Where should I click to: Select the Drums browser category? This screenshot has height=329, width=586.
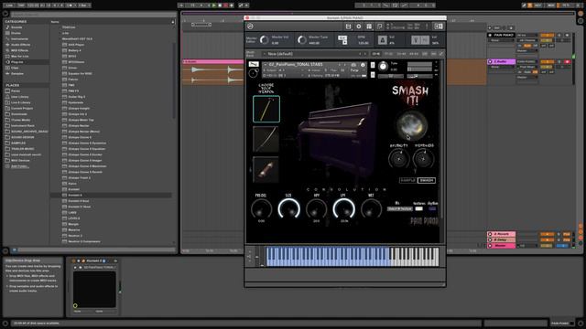pyautogui.click(x=16, y=33)
